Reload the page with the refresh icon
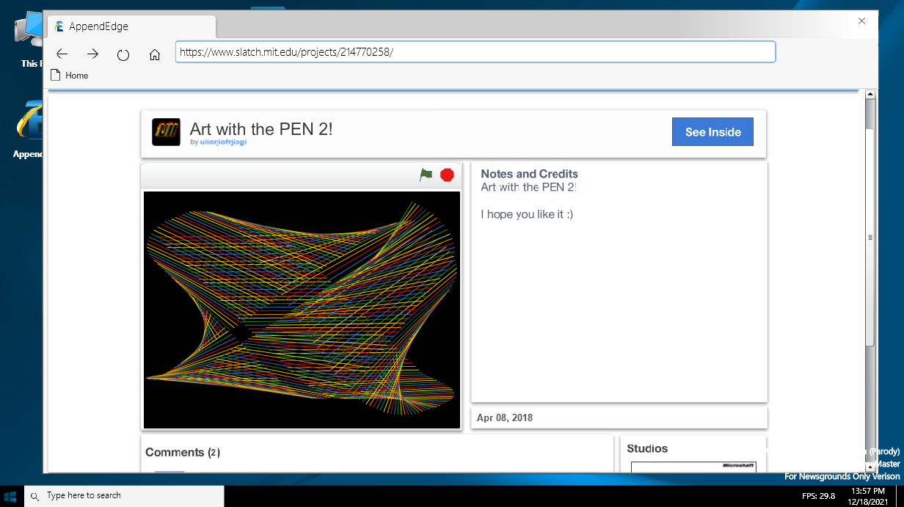The image size is (904, 507). tap(123, 54)
